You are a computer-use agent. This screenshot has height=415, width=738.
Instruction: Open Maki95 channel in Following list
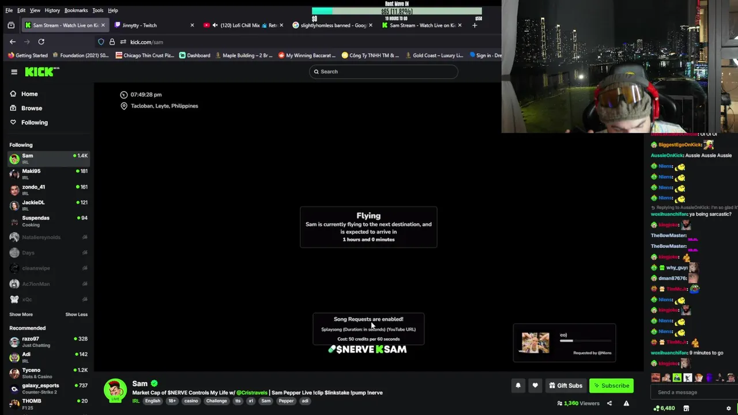(x=48, y=173)
